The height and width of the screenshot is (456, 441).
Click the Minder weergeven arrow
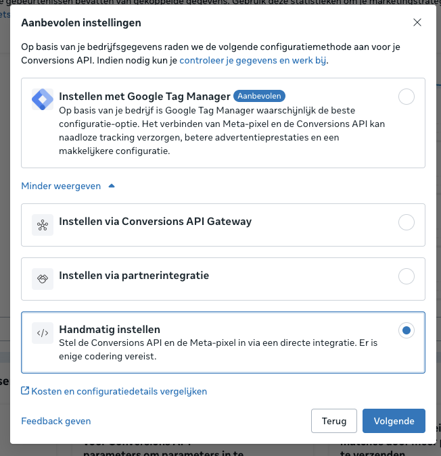pyautogui.click(x=112, y=186)
